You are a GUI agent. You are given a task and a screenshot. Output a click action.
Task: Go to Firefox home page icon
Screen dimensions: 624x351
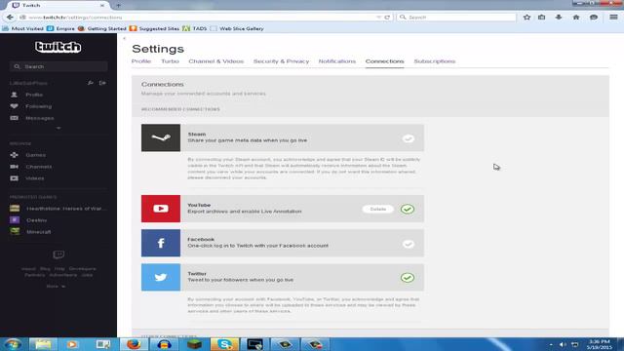tap(576, 18)
